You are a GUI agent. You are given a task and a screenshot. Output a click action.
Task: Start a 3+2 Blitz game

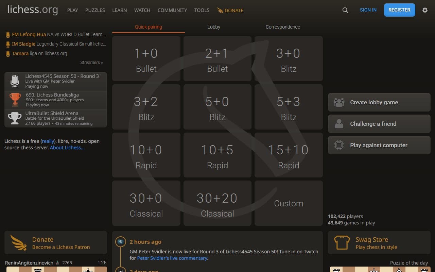click(x=146, y=107)
